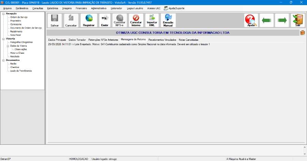307x161 pixels.
Task: Open Ajuda help icon with magnifier
Action: coord(251,20)
